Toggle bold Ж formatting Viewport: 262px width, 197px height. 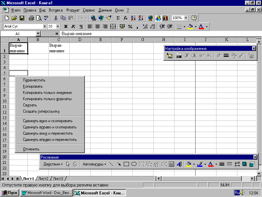pyautogui.click(x=66, y=27)
